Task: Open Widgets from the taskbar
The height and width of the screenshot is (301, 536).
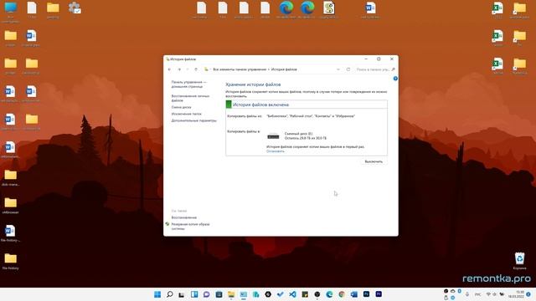Action: [x=194, y=294]
